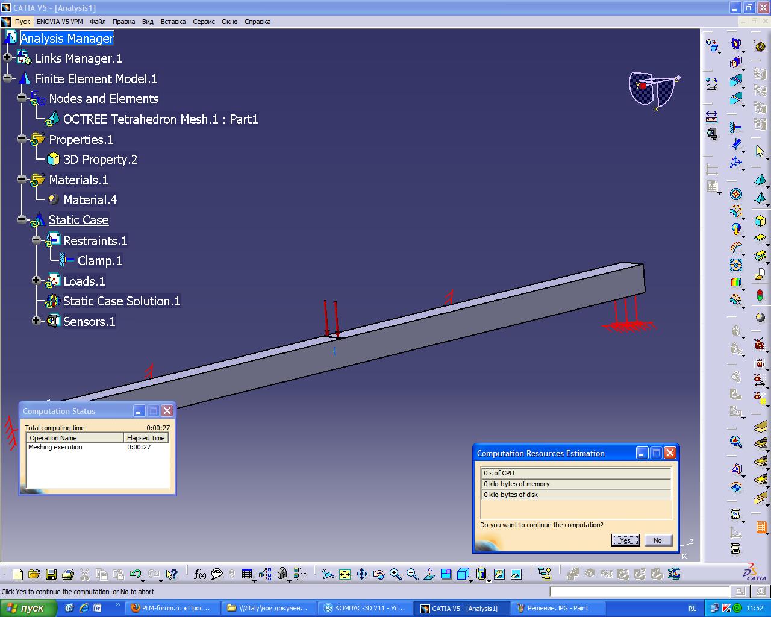Normal View icon in toolbar
Viewport: 771px width, 617px height.
click(x=429, y=574)
